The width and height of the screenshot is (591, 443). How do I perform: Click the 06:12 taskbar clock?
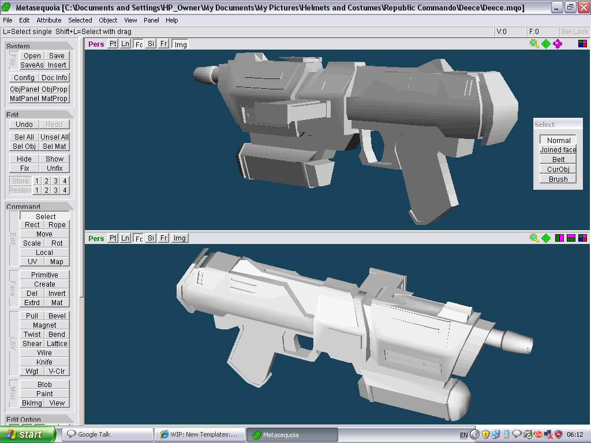click(x=575, y=435)
